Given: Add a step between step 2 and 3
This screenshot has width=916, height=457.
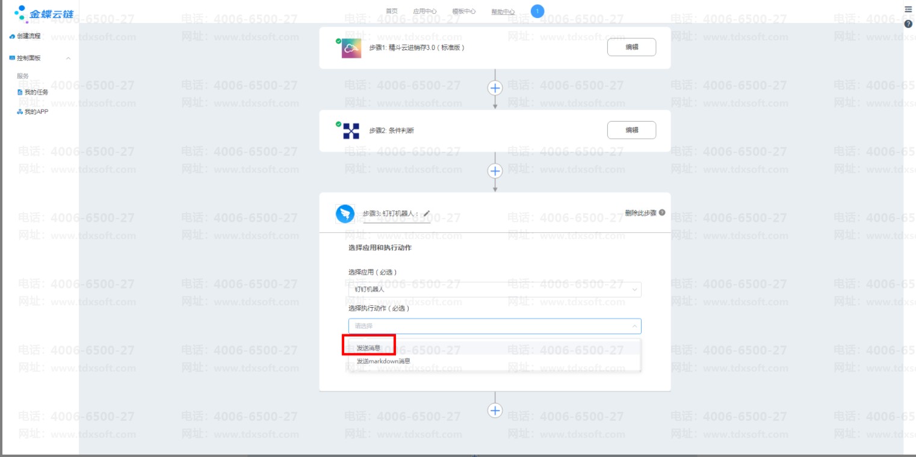Looking at the screenshot, I should [x=495, y=171].
